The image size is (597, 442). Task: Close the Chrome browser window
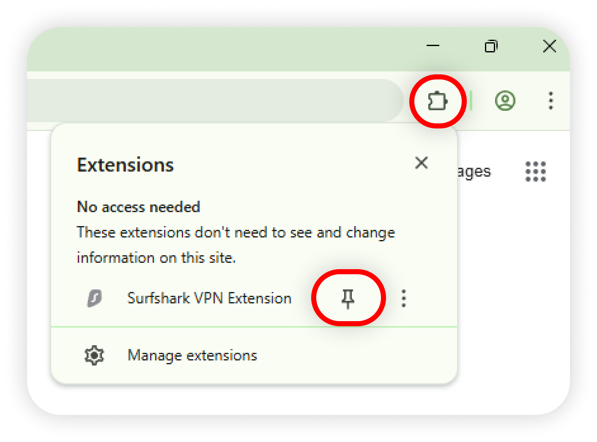coord(549,46)
